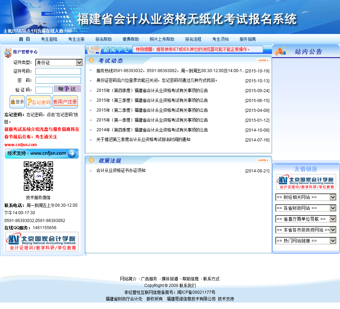Click 联系我们 in copyright line
This screenshot has height=309, width=340.
click(188, 285)
